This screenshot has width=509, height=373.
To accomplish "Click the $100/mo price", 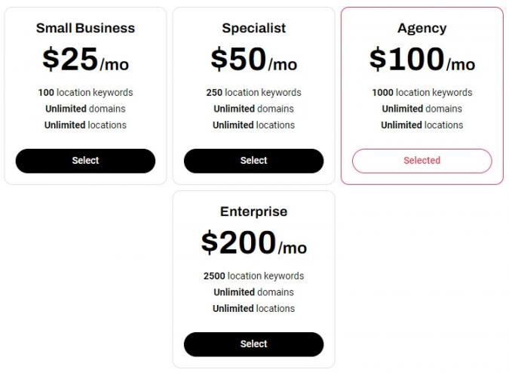I will [422, 60].
